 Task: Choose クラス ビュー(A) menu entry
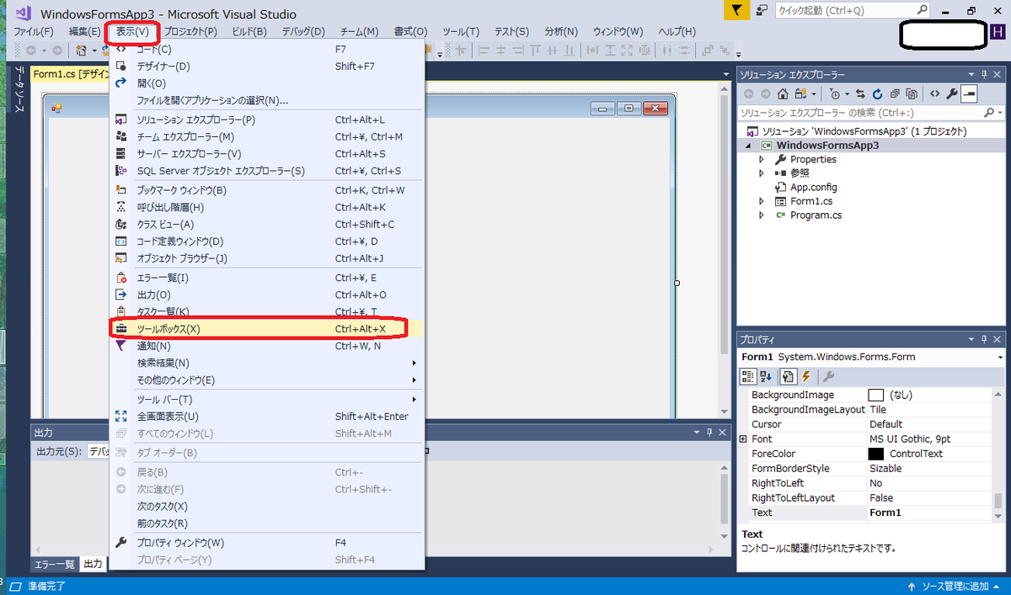[x=267, y=224]
